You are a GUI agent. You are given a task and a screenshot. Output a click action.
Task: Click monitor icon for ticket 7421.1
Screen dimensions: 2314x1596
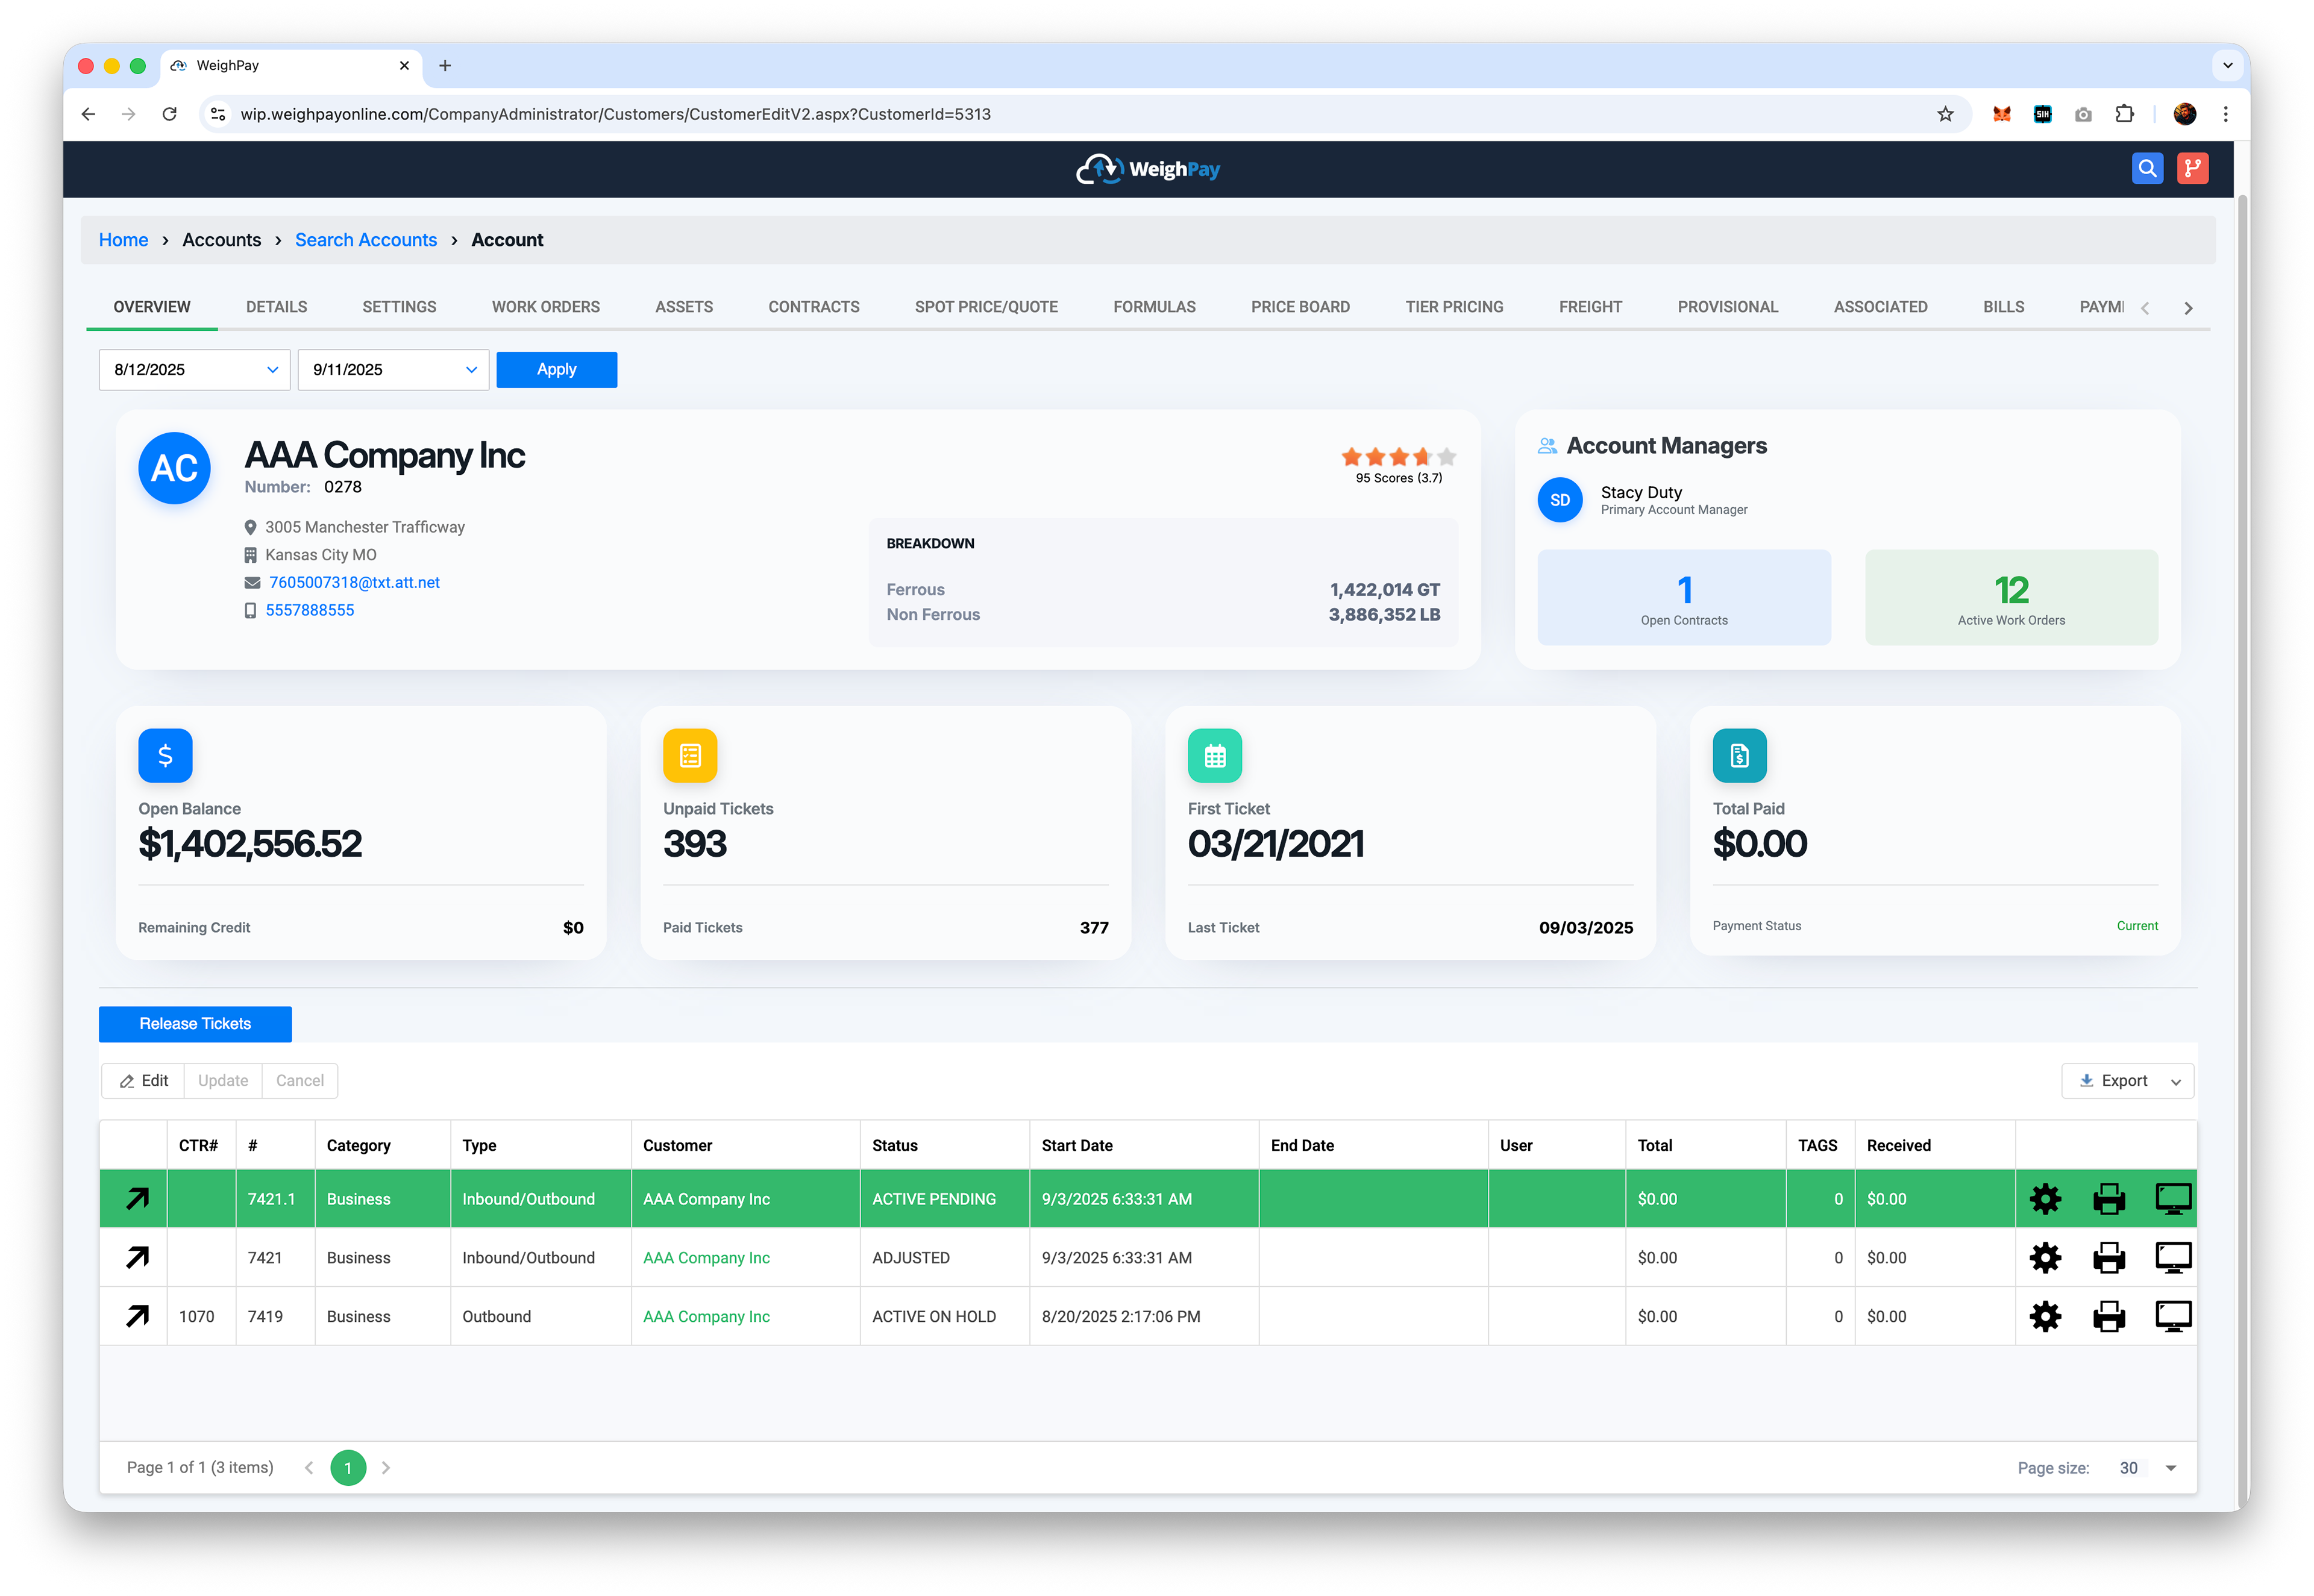2173,1198
